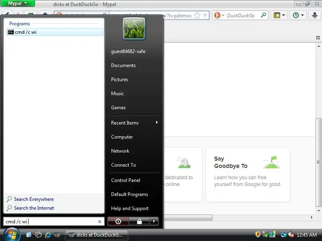Click the tray icon left of network
Image resolution: width=322 pixels, height=241 pixels.
[272, 235]
